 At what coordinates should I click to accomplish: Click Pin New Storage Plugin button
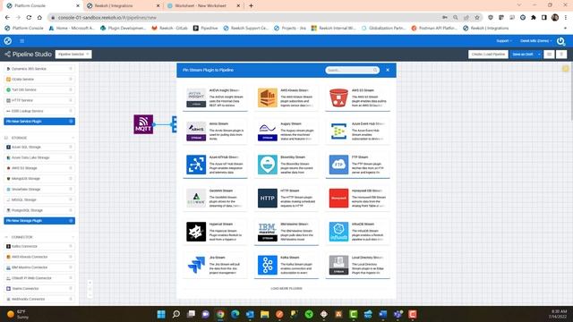pos(39,221)
